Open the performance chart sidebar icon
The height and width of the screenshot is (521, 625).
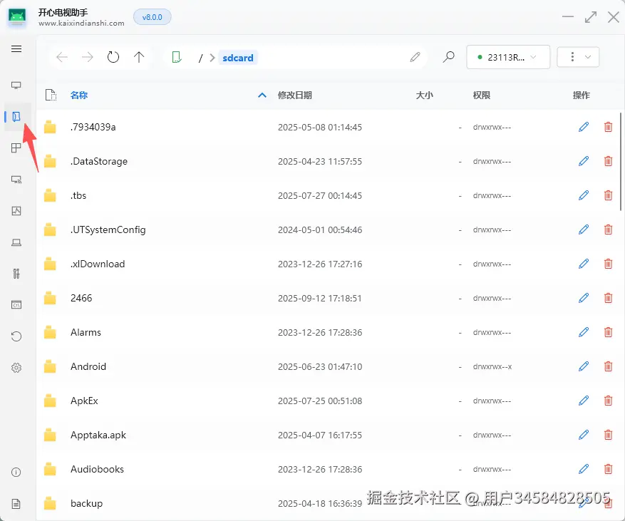coord(16,211)
